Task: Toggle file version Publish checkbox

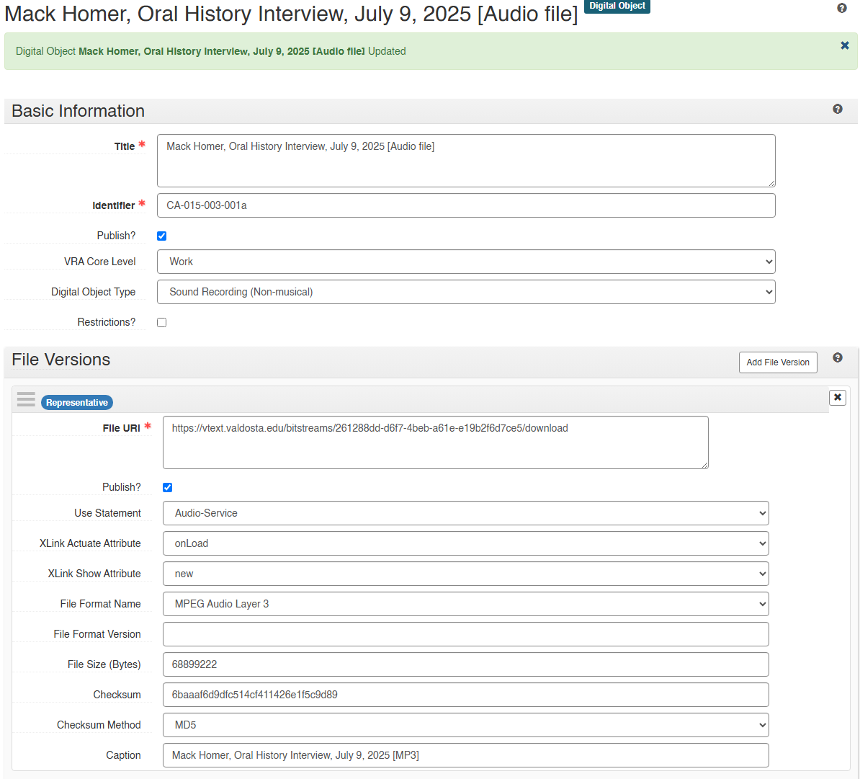Action: click(167, 488)
